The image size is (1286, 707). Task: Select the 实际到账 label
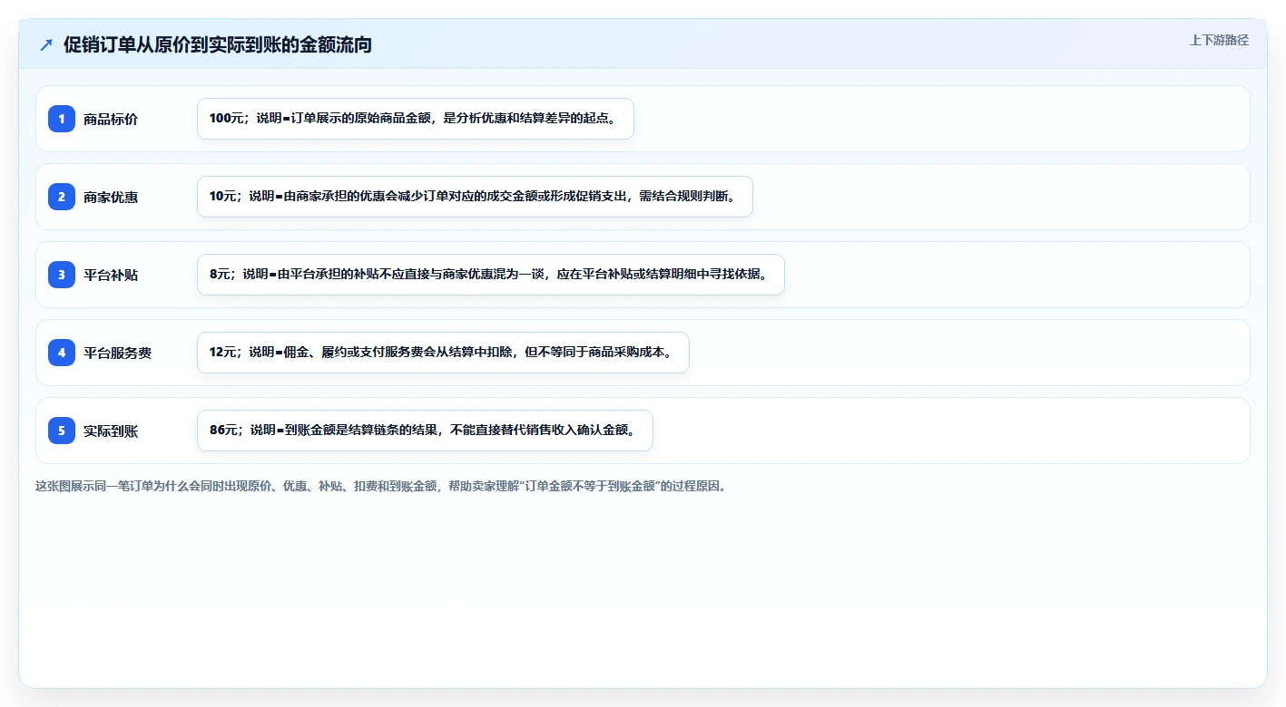point(111,431)
